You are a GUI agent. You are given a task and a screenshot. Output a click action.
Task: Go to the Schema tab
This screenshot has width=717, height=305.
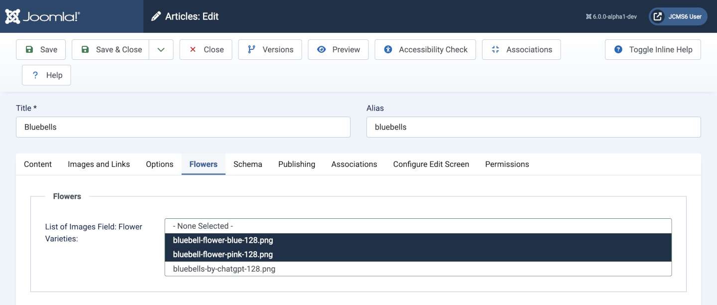[x=247, y=164]
